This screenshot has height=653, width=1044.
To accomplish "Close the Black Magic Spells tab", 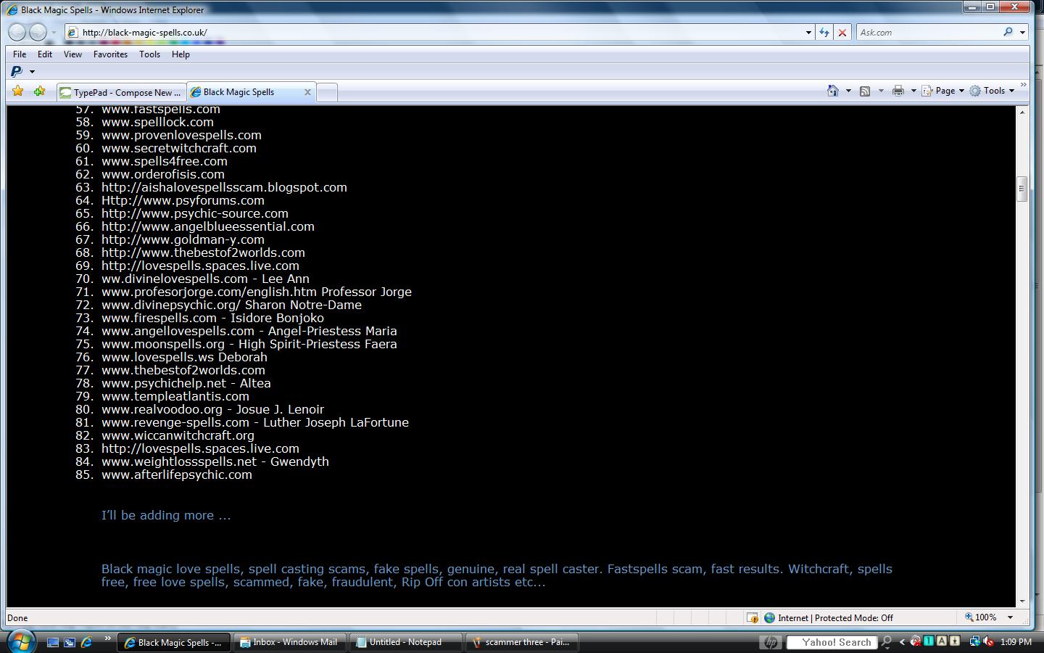I will coord(307,92).
